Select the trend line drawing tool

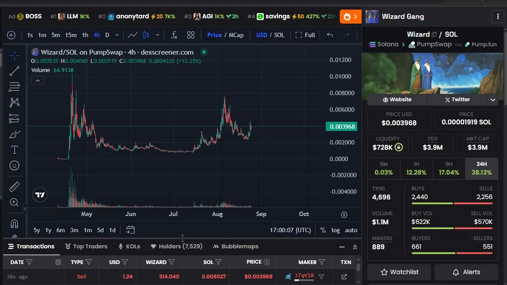(x=14, y=71)
